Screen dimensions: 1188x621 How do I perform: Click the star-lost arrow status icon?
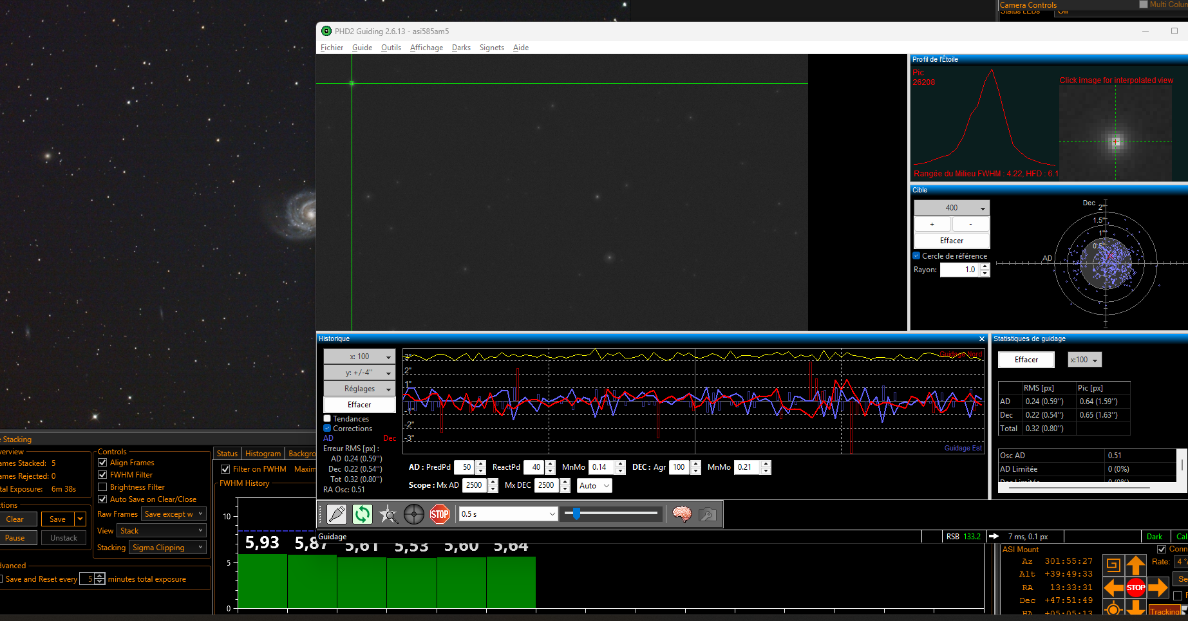coord(994,536)
